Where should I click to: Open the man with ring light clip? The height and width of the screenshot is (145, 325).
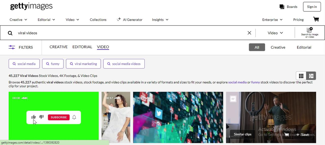271,117
